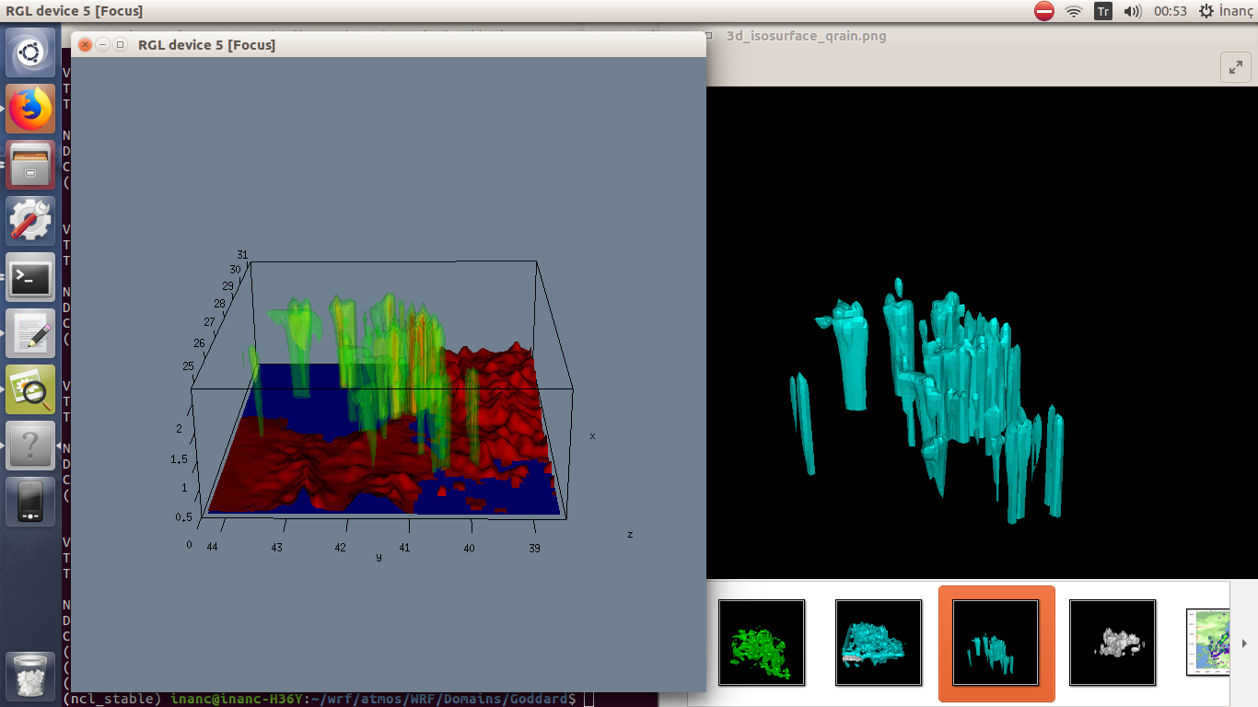Open the Wi-Fi network menu

point(1074,11)
